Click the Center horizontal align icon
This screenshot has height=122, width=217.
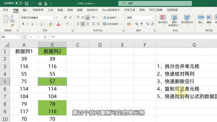83,24
